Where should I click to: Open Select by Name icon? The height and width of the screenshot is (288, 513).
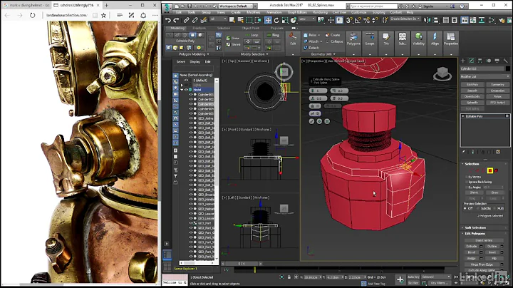tap(241, 20)
